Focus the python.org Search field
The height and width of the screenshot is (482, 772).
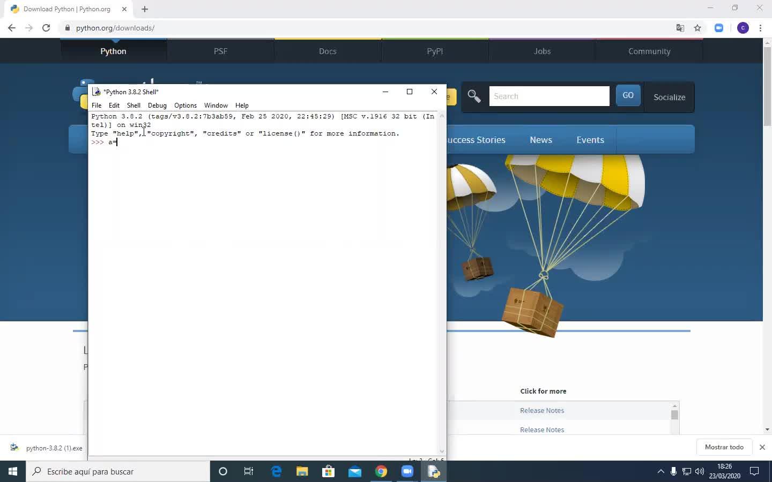pos(549,96)
